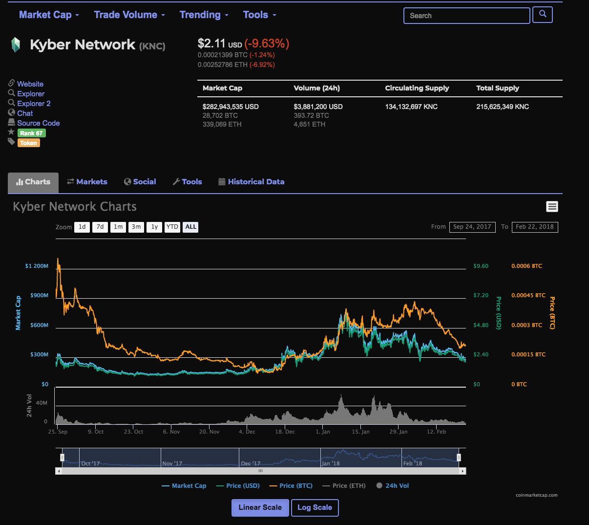Viewport: 589px width, 525px height.
Task: Open the top Tools dropdown menu
Action: tap(260, 15)
